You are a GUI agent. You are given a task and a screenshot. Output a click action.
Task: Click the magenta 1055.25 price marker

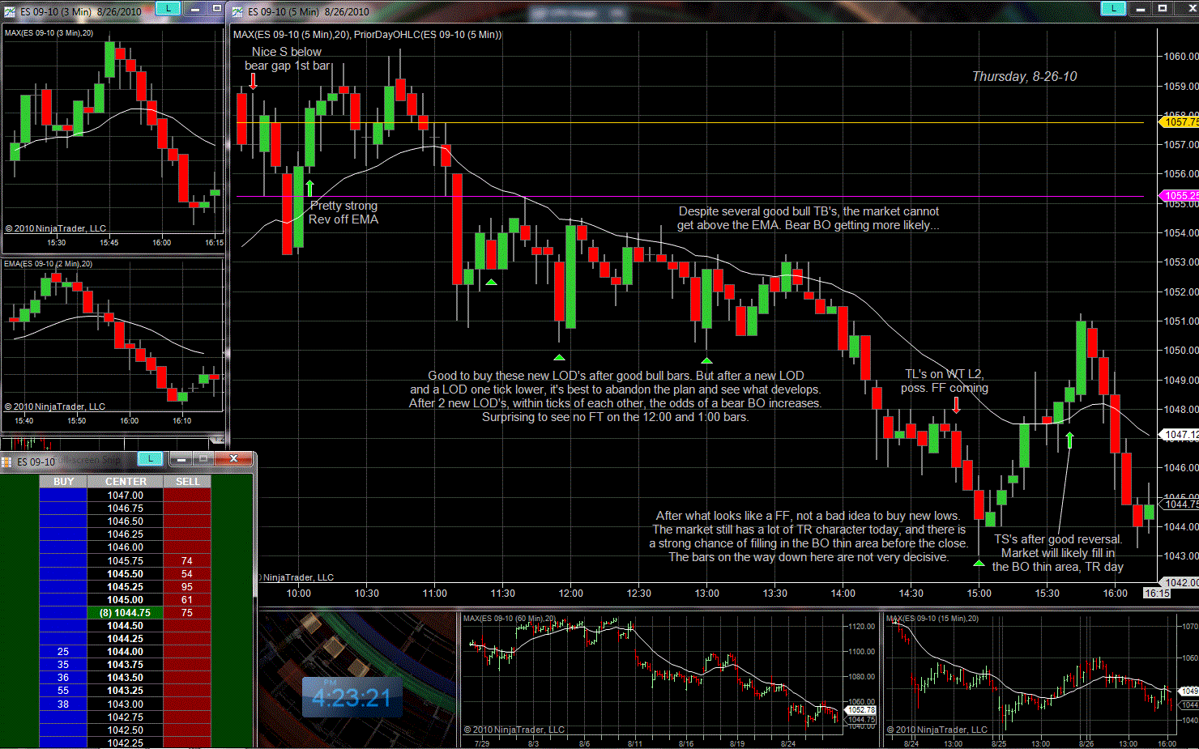(1180, 196)
